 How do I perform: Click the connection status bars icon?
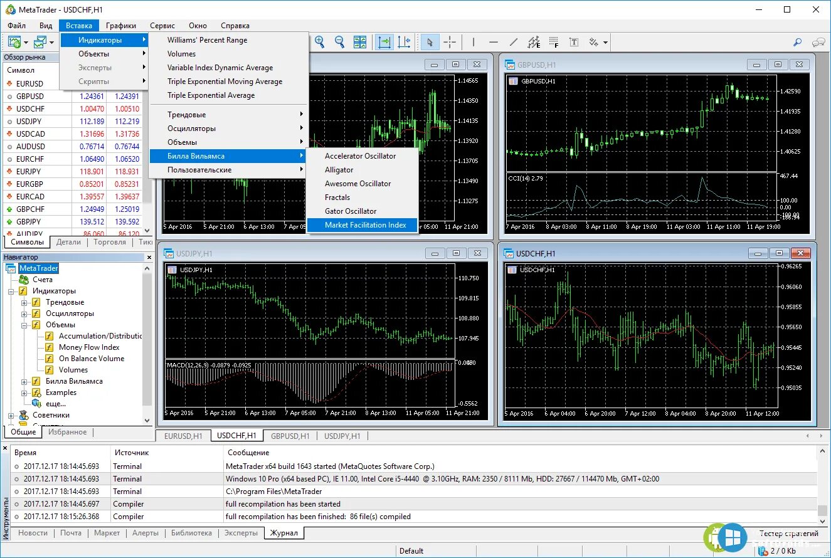coord(763,550)
